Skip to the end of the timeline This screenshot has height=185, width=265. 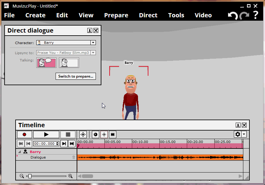coord(72,144)
